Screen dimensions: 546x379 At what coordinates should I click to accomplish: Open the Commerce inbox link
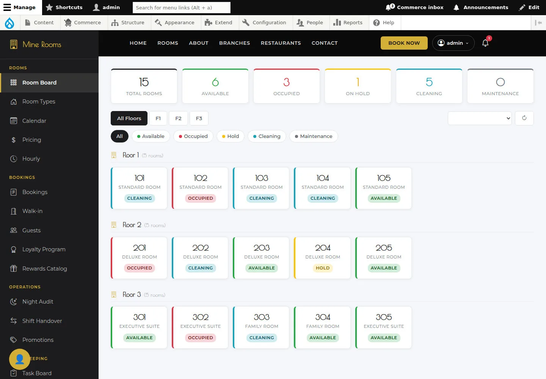pos(414,7)
